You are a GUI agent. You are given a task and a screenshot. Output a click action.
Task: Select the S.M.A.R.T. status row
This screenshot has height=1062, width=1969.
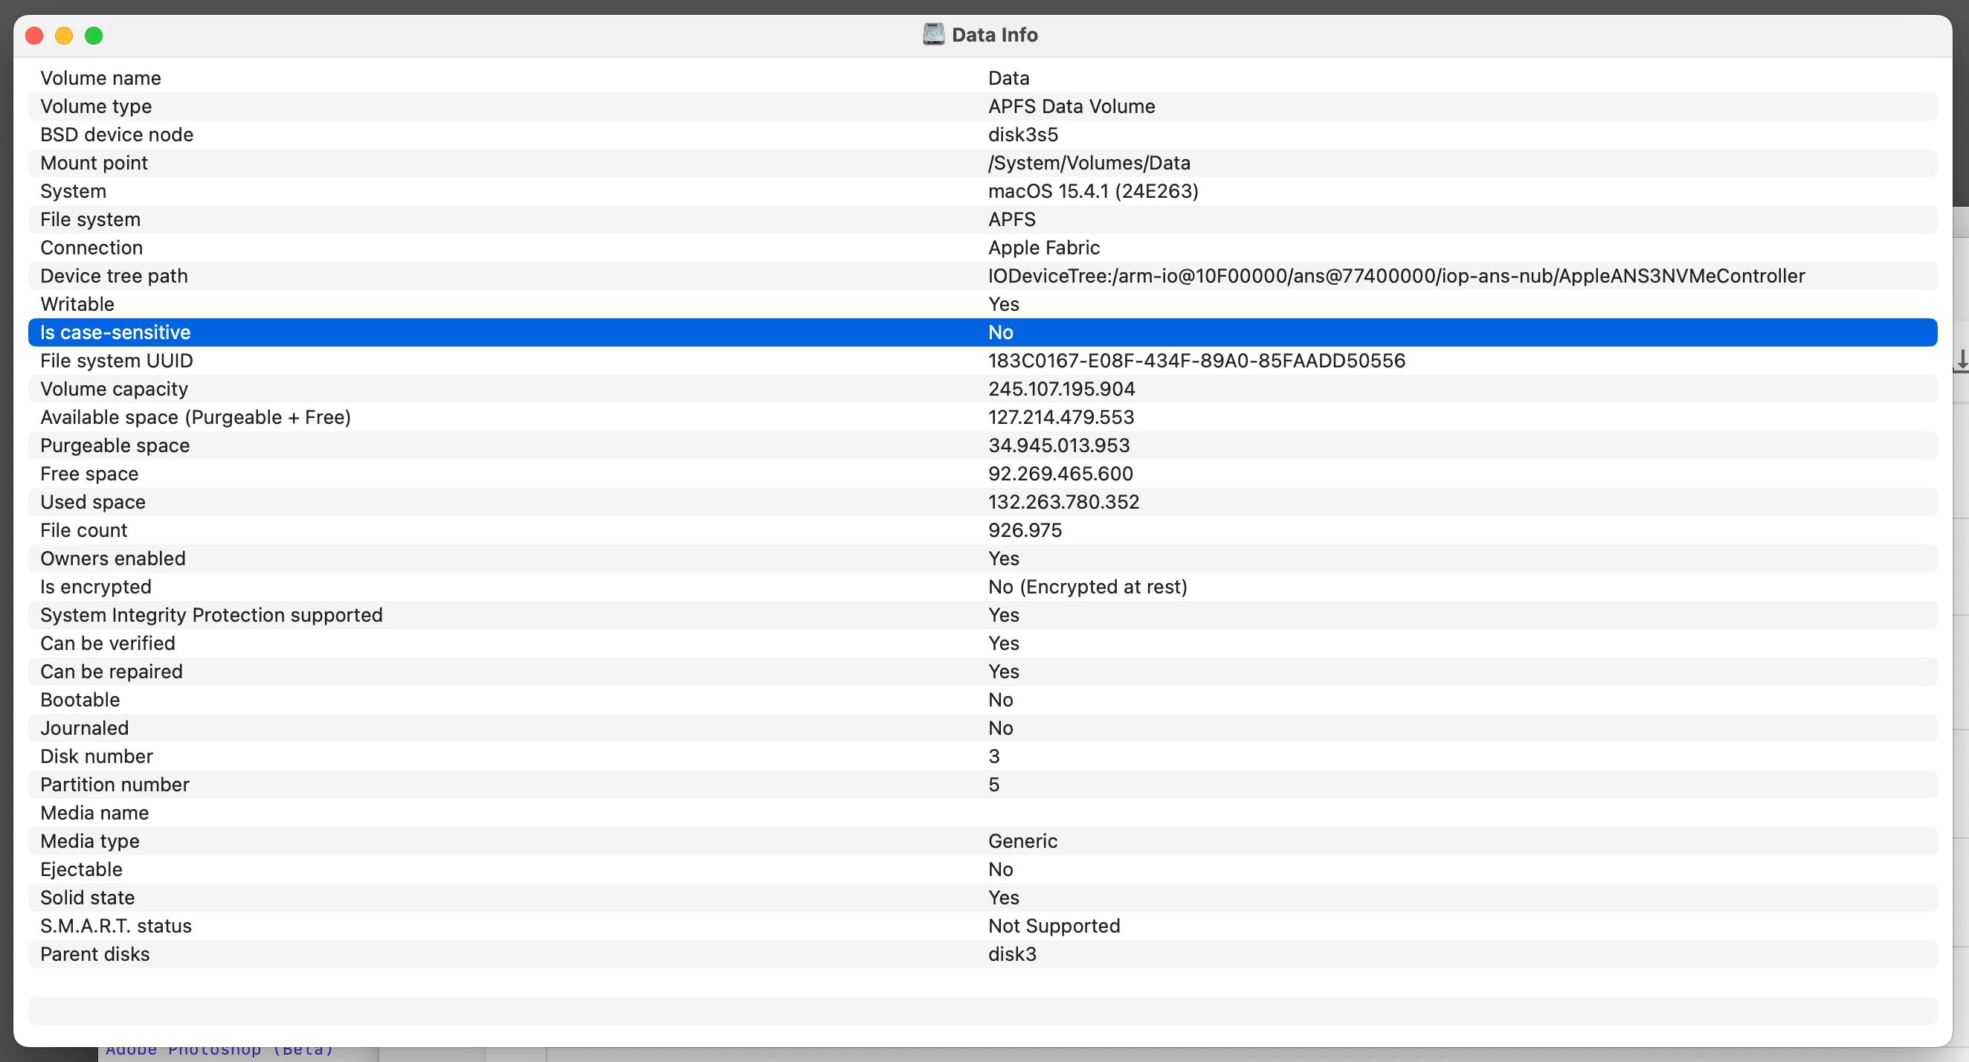click(x=116, y=926)
